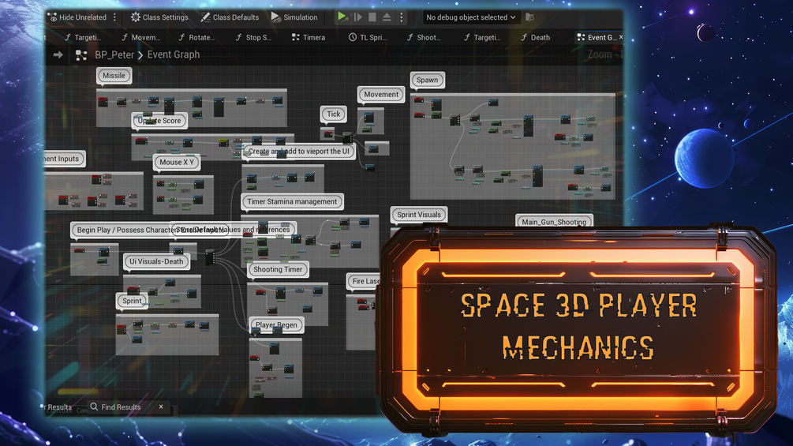Click Hide Unrelated button
The image size is (793, 446).
point(77,17)
